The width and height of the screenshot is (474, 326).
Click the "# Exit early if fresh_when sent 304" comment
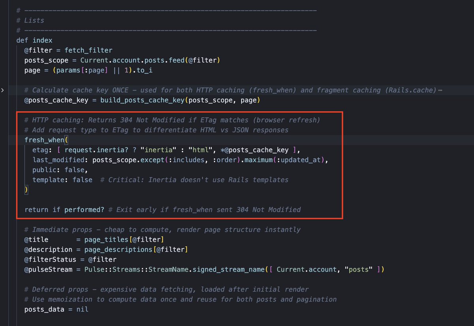click(205, 210)
